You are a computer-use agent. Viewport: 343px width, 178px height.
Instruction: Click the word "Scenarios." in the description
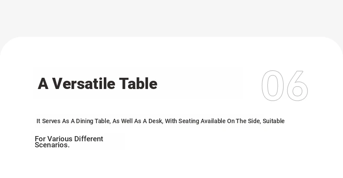click(x=52, y=145)
